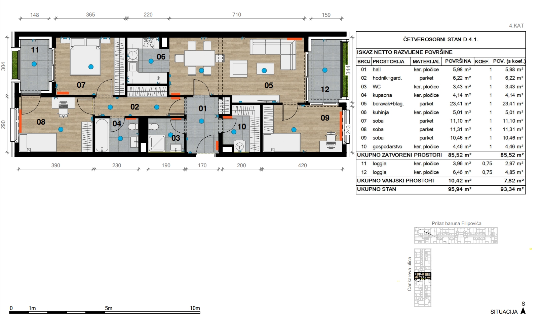Click the Prilaz baruna Filipovića building outline
The height and width of the screenshot is (318, 540).
click(455, 235)
